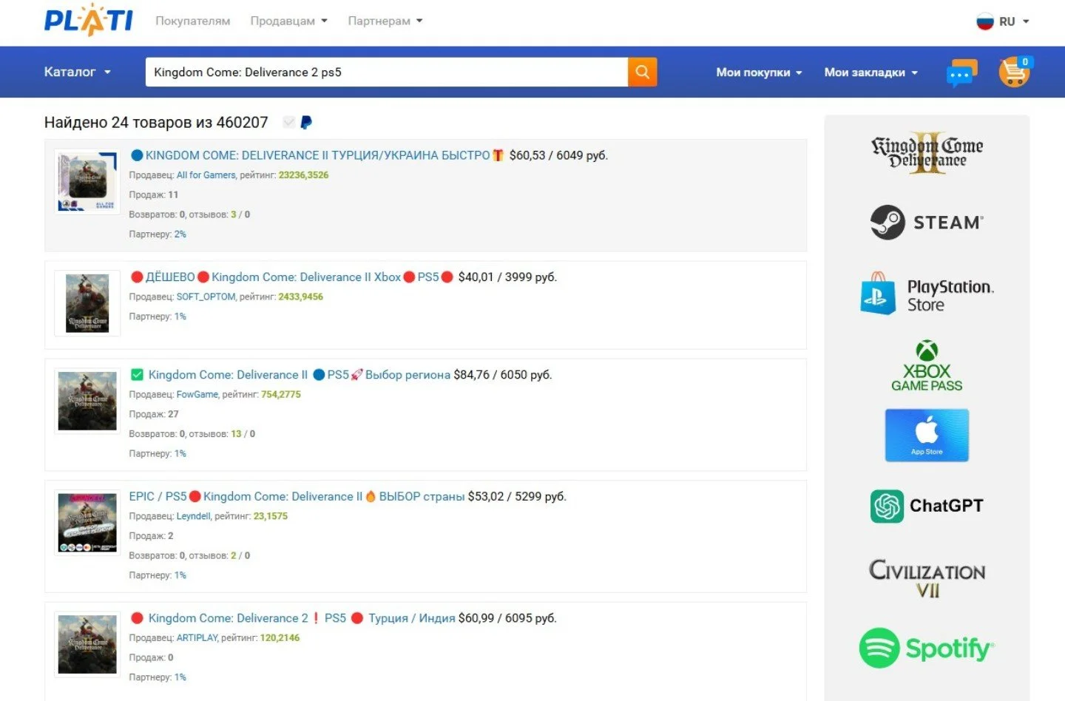Click the price $53,02 / 5299 руб.
This screenshot has height=701, width=1065.
pos(517,496)
